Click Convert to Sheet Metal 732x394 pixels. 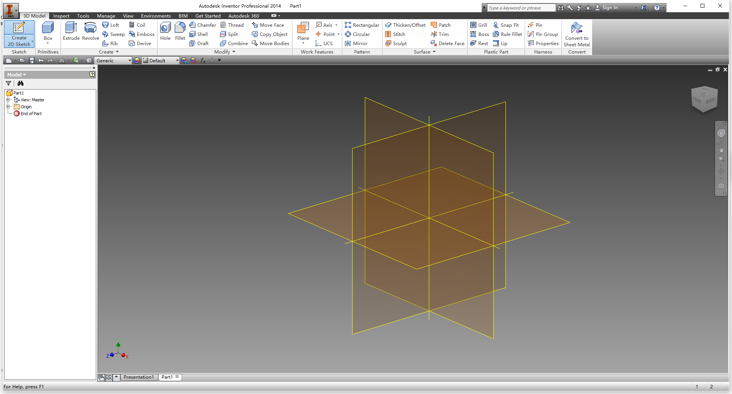point(577,34)
